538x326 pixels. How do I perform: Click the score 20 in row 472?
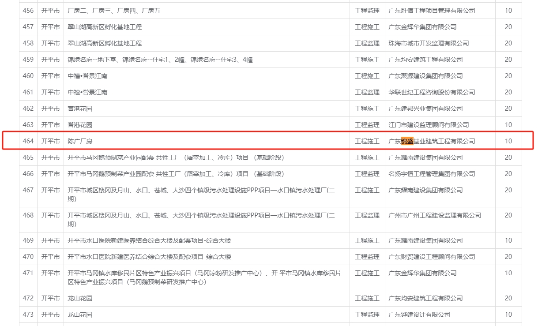click(508, 298)
